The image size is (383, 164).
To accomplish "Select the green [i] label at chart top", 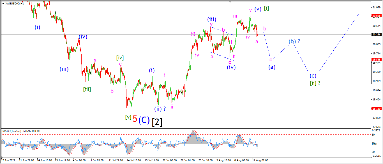I will 266,8.
